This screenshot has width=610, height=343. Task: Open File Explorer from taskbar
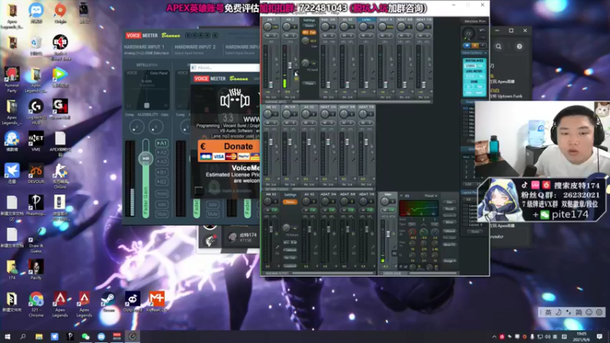(39, 336)
